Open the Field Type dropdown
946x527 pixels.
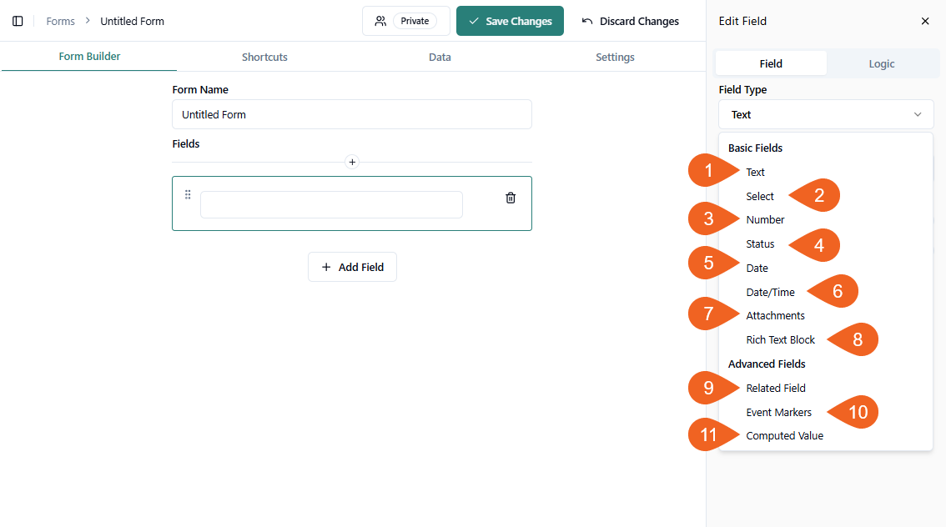(825, 114)
